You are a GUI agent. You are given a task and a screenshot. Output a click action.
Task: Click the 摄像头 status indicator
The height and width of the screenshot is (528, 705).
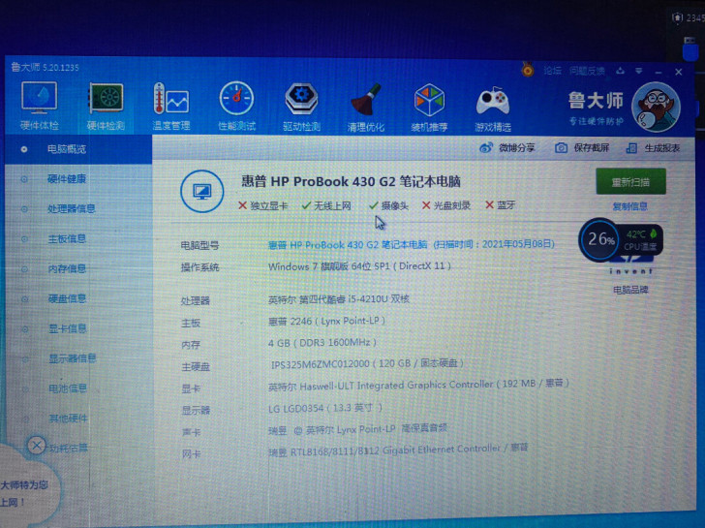388,205
